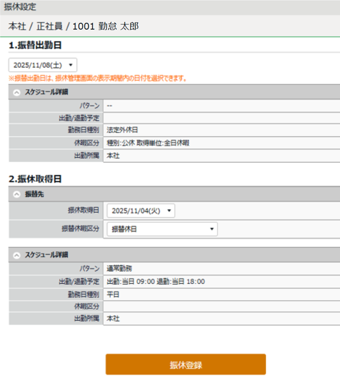Select the 法定外休日 value in 勤務日種別 row

coord(119,130)
